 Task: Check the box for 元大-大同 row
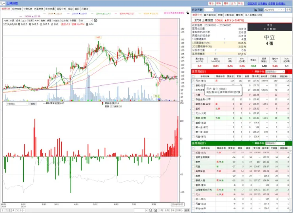click(x=193, y=113)
